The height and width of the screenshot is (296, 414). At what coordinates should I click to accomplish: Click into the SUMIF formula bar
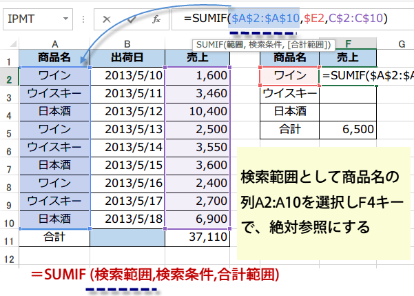pyautogui.click(x=293, y=19)
